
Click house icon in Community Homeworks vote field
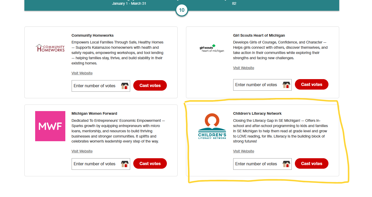click(x=125, y=86)
